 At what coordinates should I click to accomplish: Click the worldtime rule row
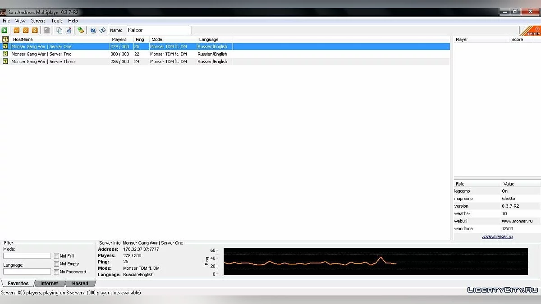(x=497, y=228)
